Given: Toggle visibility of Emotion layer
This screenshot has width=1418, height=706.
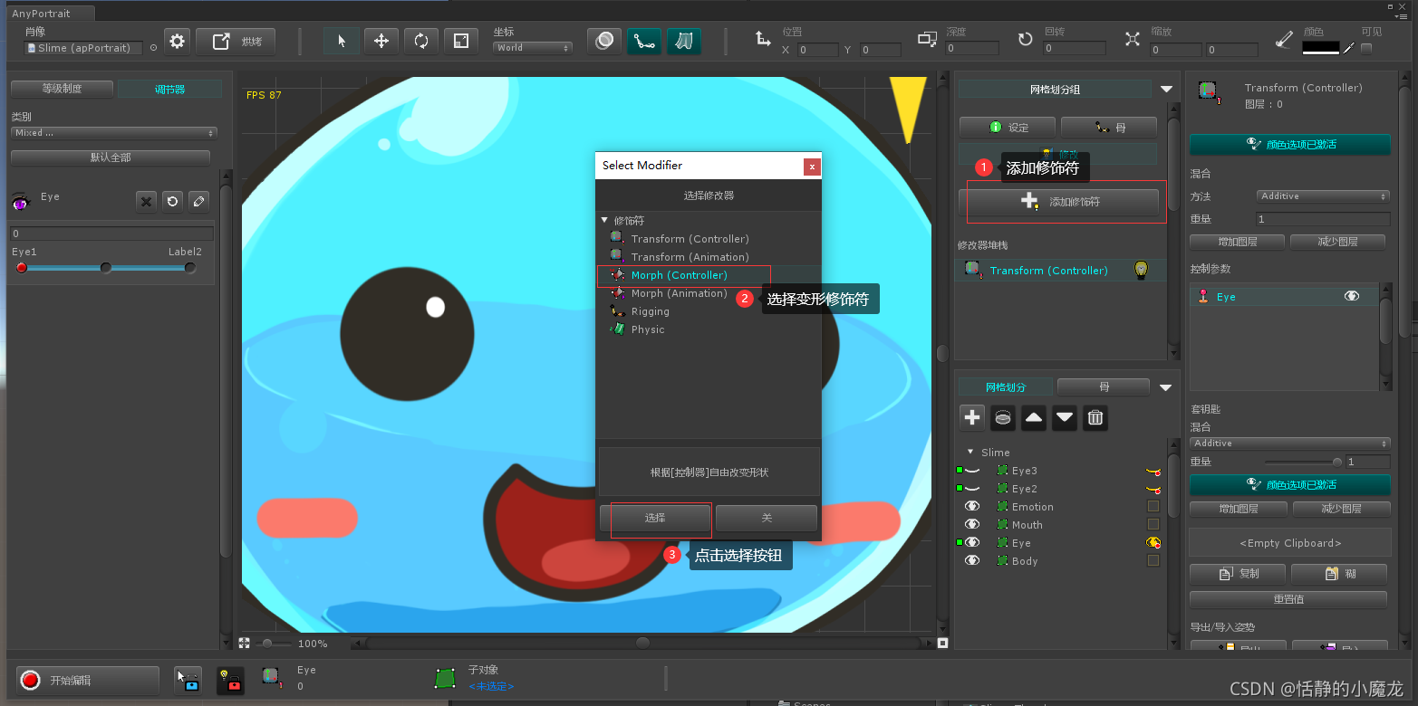Looking at the screenshot, I should click(972, 507).
